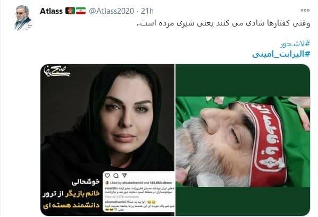318x217 pixels.
Task: Click the Persian tweet text about hyenas
Action: point(223,23)
